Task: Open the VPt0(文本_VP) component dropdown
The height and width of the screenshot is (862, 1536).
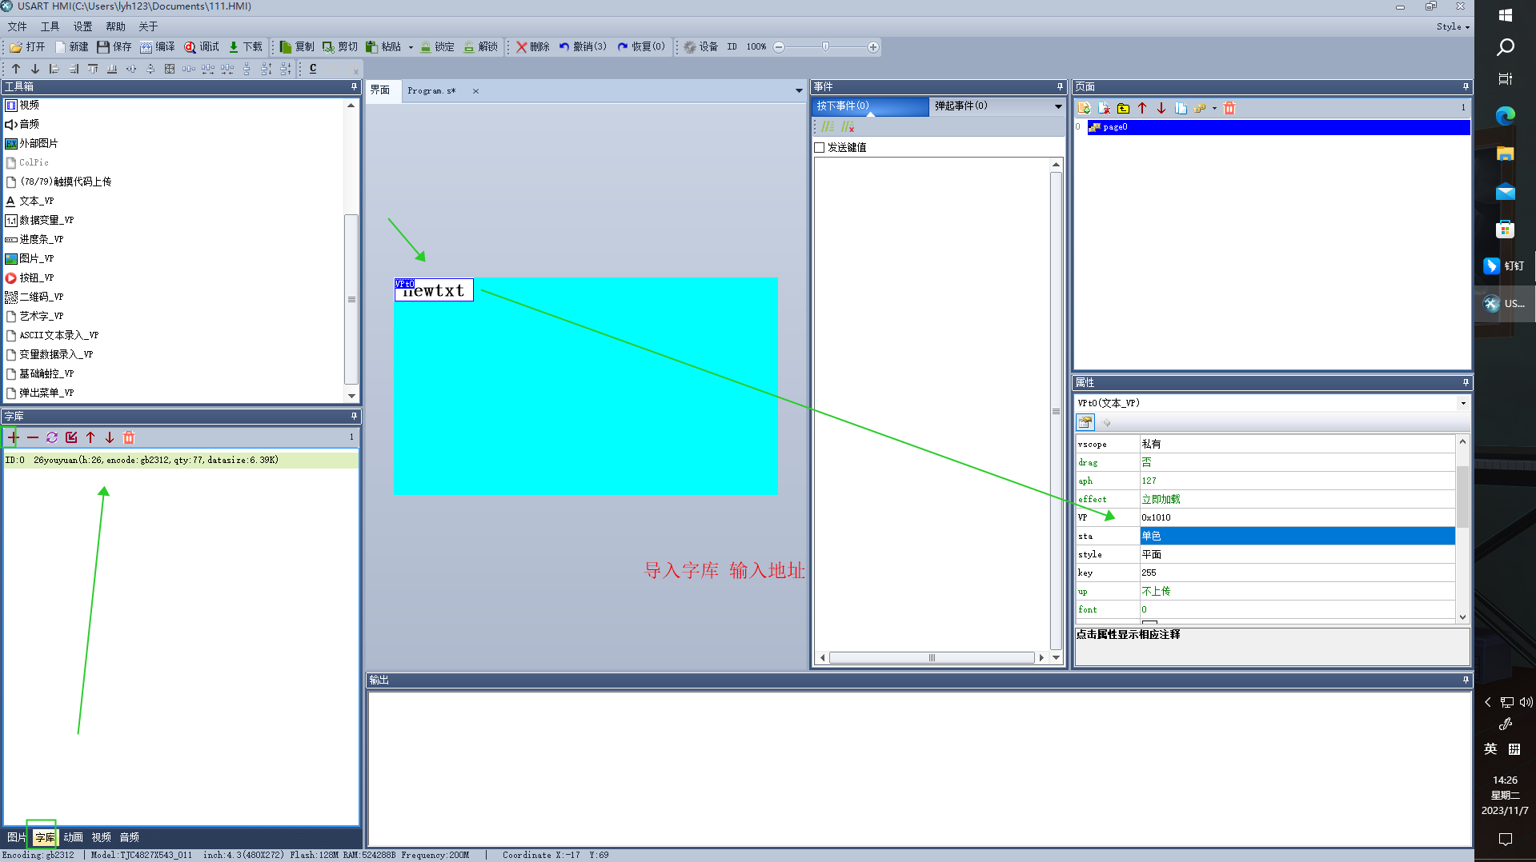Action: click(1463, 403)
